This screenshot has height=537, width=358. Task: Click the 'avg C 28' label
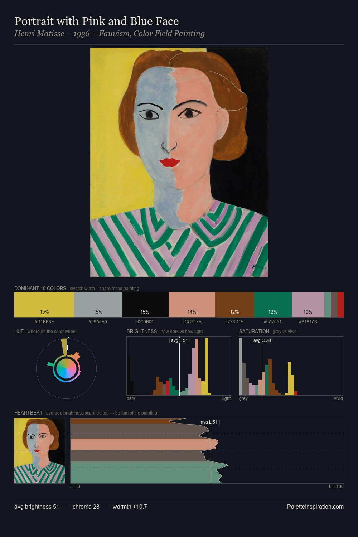(262, 340)
